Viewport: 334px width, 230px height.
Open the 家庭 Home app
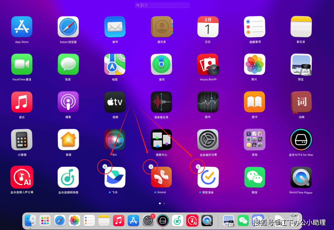(x=68, y=140)
